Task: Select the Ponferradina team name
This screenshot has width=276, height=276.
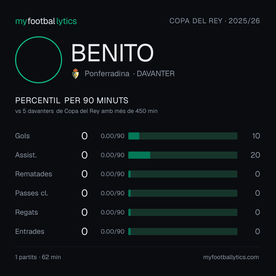Action: (107, 74)
